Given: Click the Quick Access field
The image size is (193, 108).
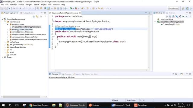Looking at the screenshot, I should [173, 8].
